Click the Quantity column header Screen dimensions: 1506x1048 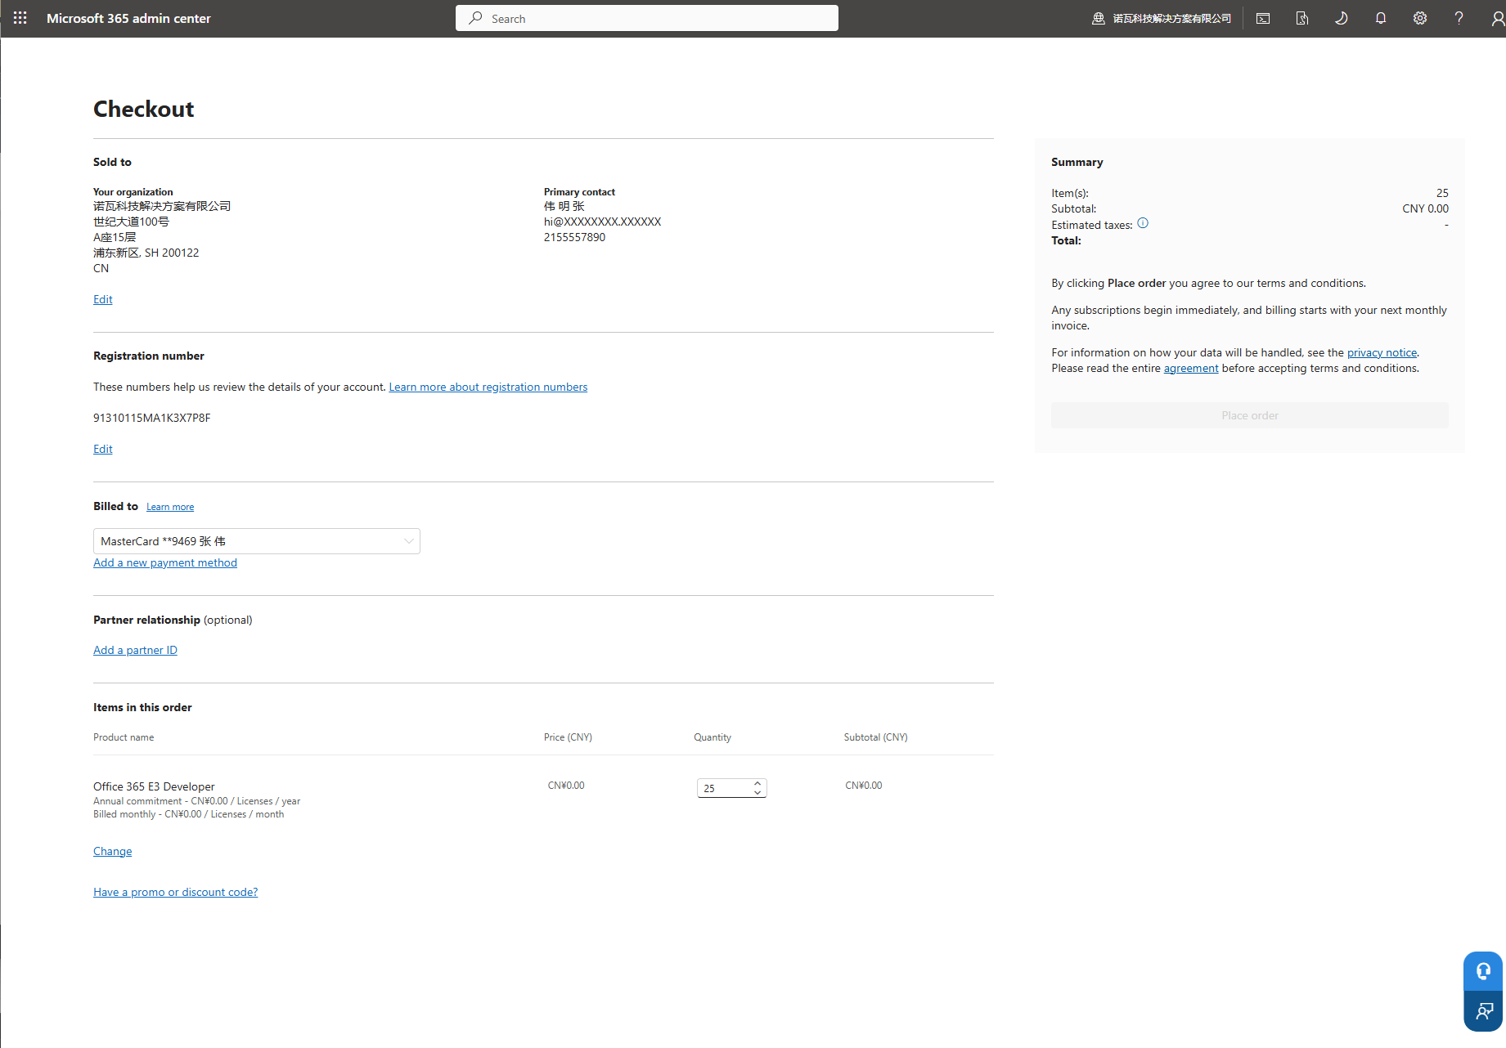point(713,737)
